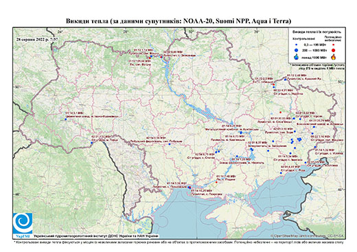Click the 'понад 1000 МВт' legend label
This screenshot has width=357, height=252.
(314, 57)
